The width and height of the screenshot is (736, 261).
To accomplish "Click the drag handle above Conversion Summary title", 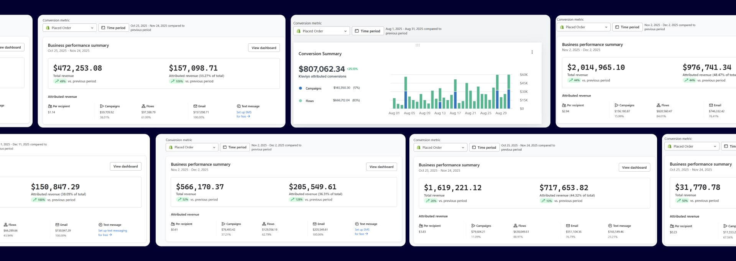I will pos(417,45).
